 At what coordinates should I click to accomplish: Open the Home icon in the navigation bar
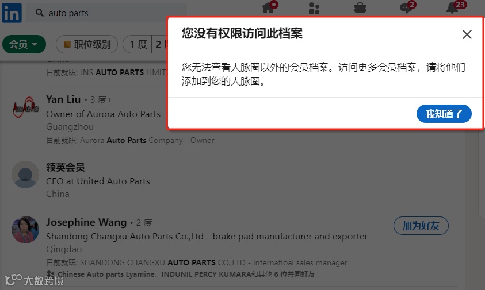(x=268, y=7)
